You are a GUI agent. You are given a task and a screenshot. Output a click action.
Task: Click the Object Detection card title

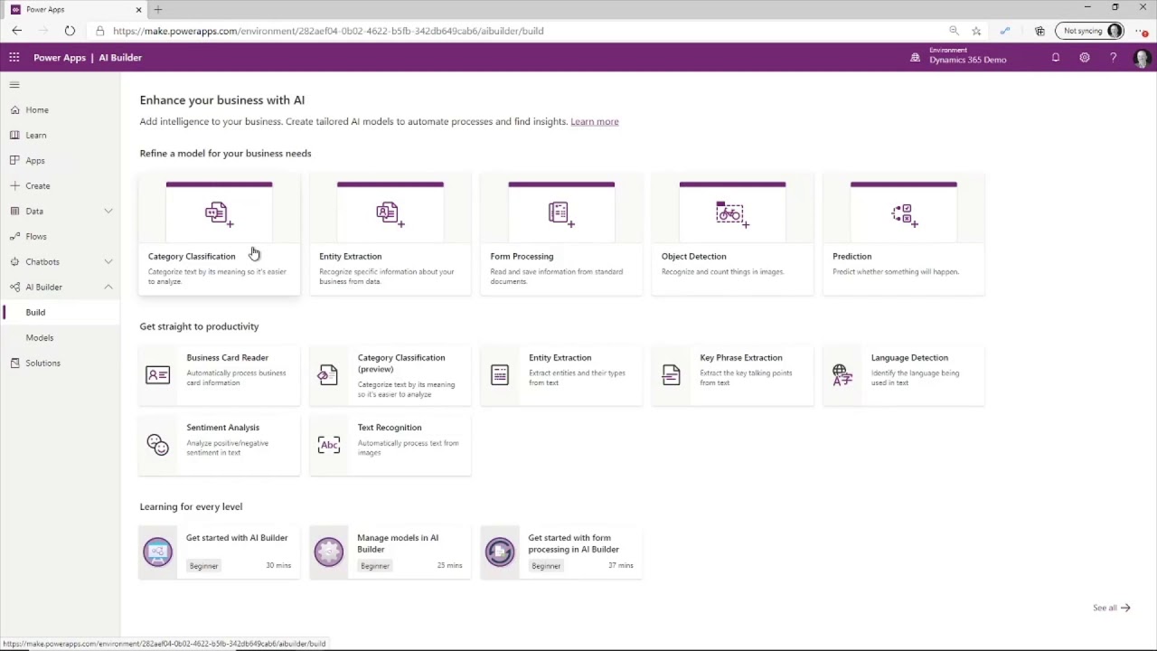[693, 257]
